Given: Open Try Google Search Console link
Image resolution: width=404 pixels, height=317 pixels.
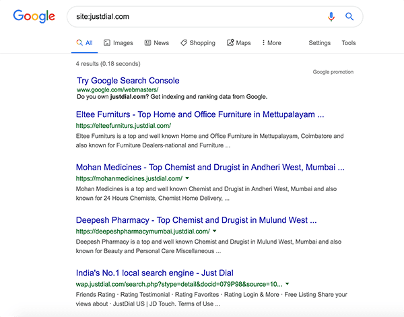Looking at the screenshot, I should pos(128,81).
